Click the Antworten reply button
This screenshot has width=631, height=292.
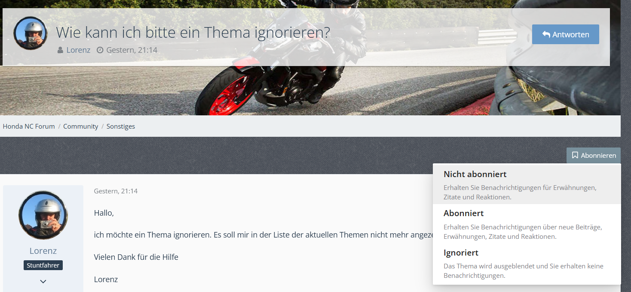point(565,34)
